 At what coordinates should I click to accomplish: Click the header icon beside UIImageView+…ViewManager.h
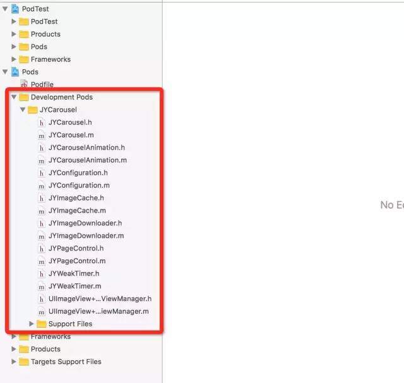pos(42,299)
